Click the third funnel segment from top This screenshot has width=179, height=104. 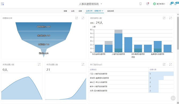pyautogui.click(x=44, y=44)
